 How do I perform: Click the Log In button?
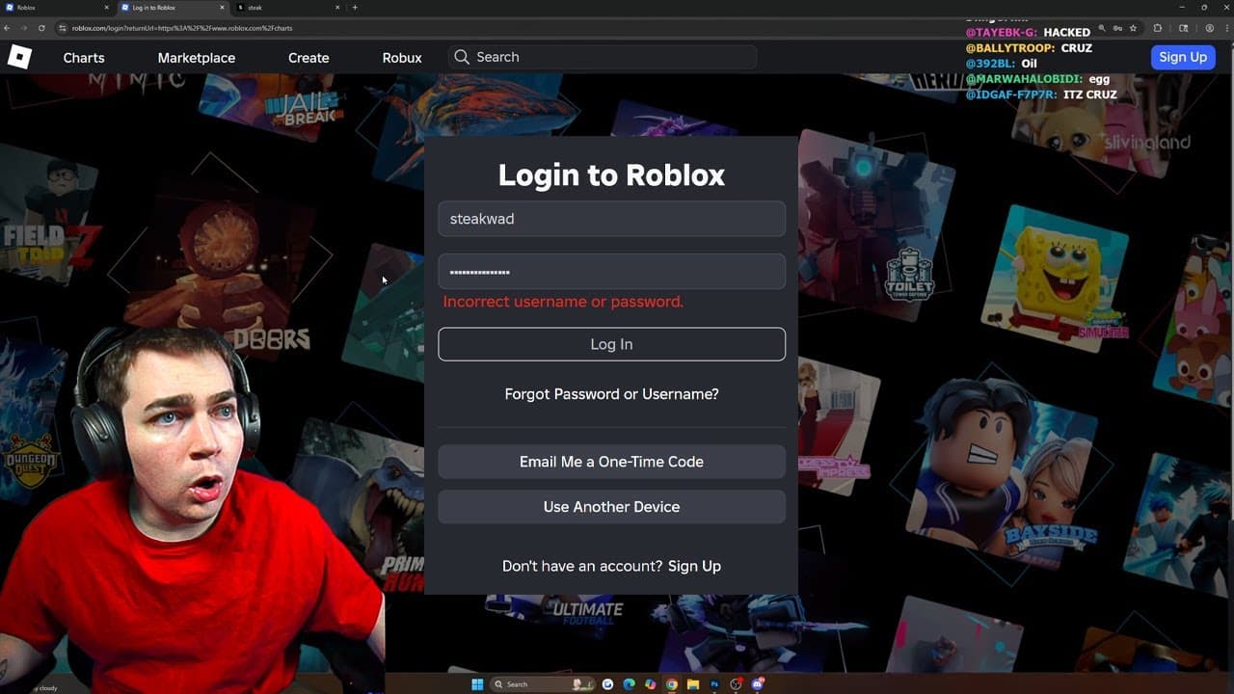[x=611, y=343]
